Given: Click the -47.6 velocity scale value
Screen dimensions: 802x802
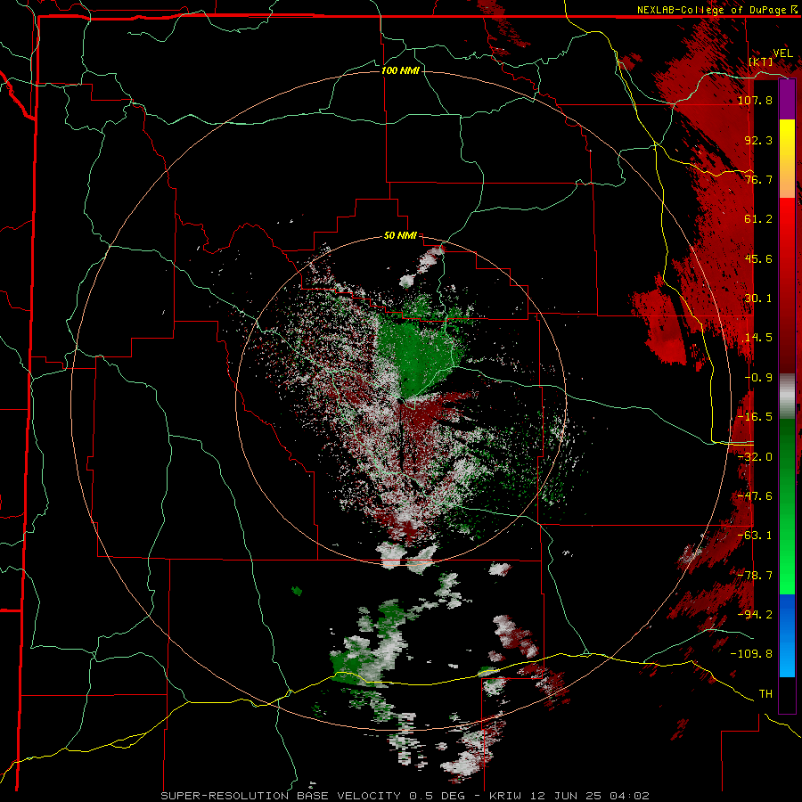Looking at the screenshot, I should point(755,495).
